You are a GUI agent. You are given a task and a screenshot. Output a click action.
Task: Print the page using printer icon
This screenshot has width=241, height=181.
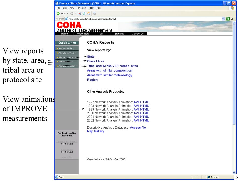[95, 13]
